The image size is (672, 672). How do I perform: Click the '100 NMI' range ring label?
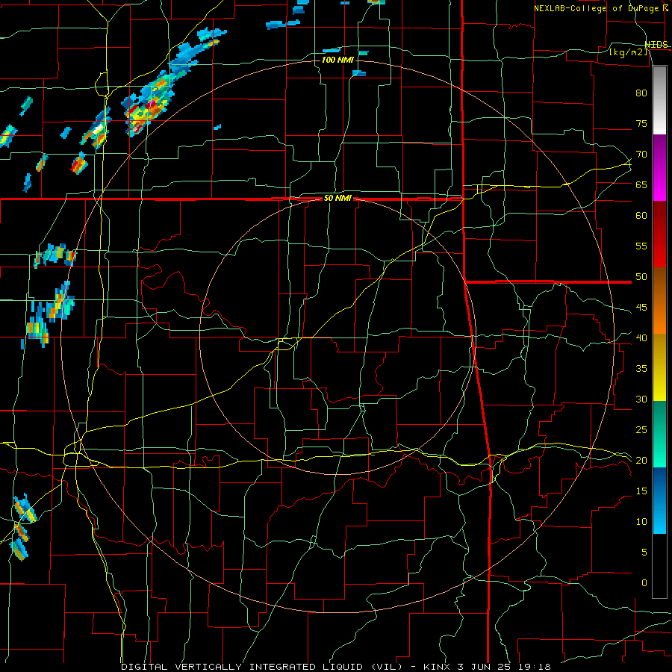337,60
